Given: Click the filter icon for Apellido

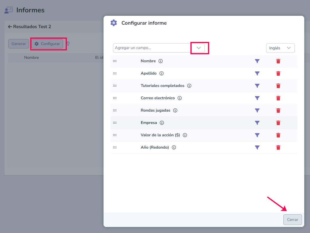Looking at the screenshot, I should click(x=257, y=73).
